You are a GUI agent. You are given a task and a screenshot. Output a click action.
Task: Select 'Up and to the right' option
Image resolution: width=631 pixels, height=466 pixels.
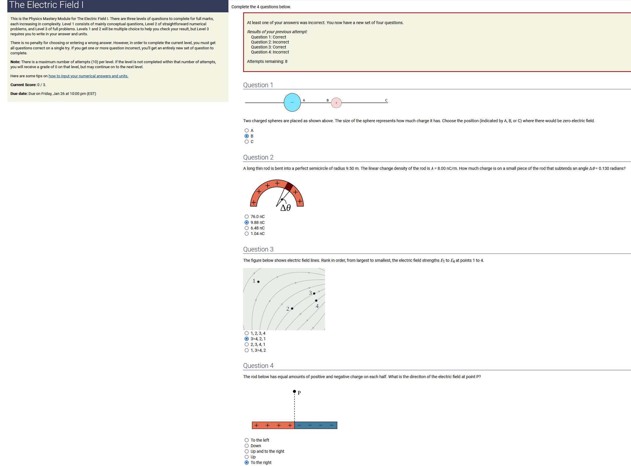[x=247, y=451]
